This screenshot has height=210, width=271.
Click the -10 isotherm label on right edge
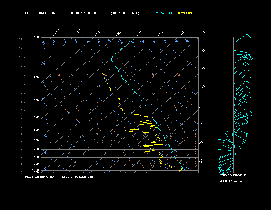203,87
